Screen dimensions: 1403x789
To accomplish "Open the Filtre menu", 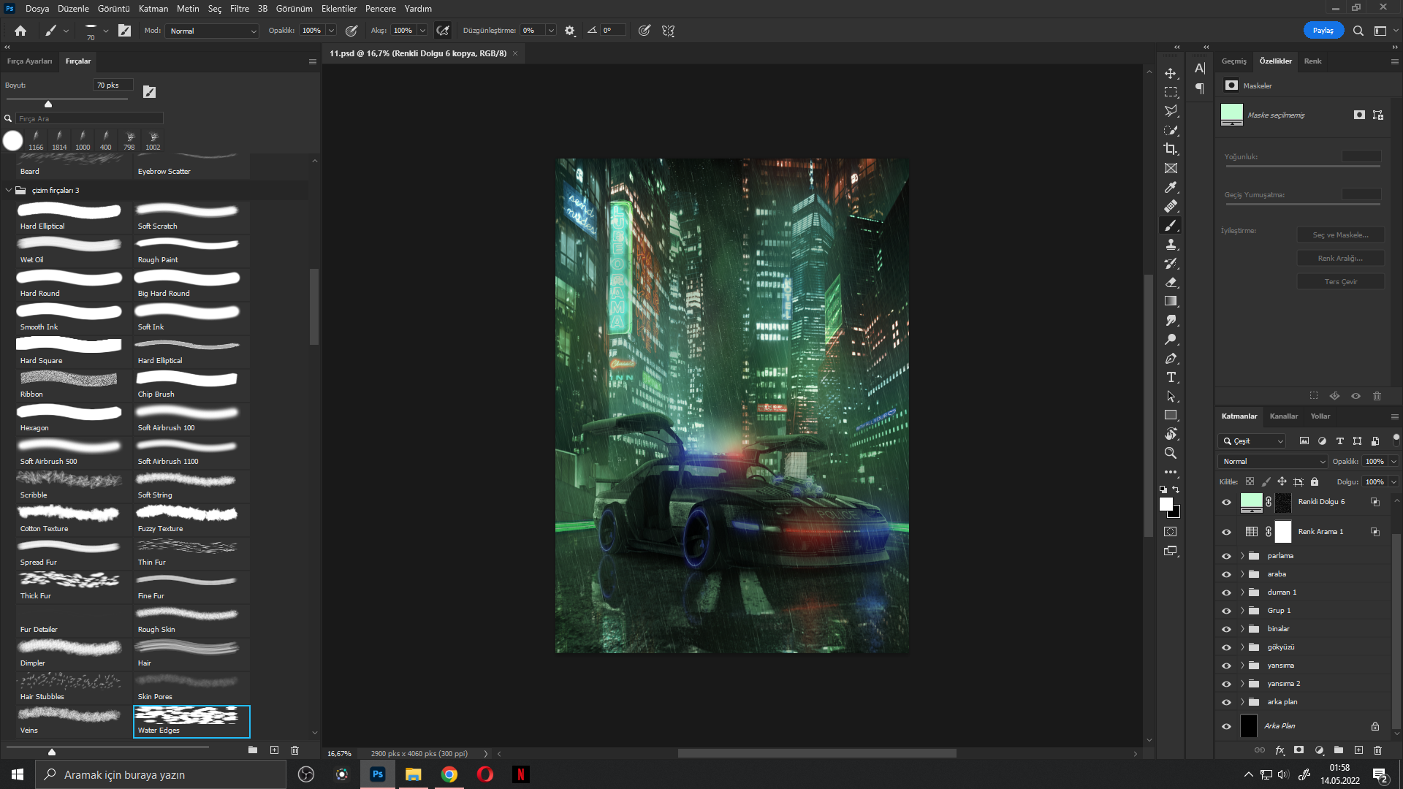I will click(239, 9).
